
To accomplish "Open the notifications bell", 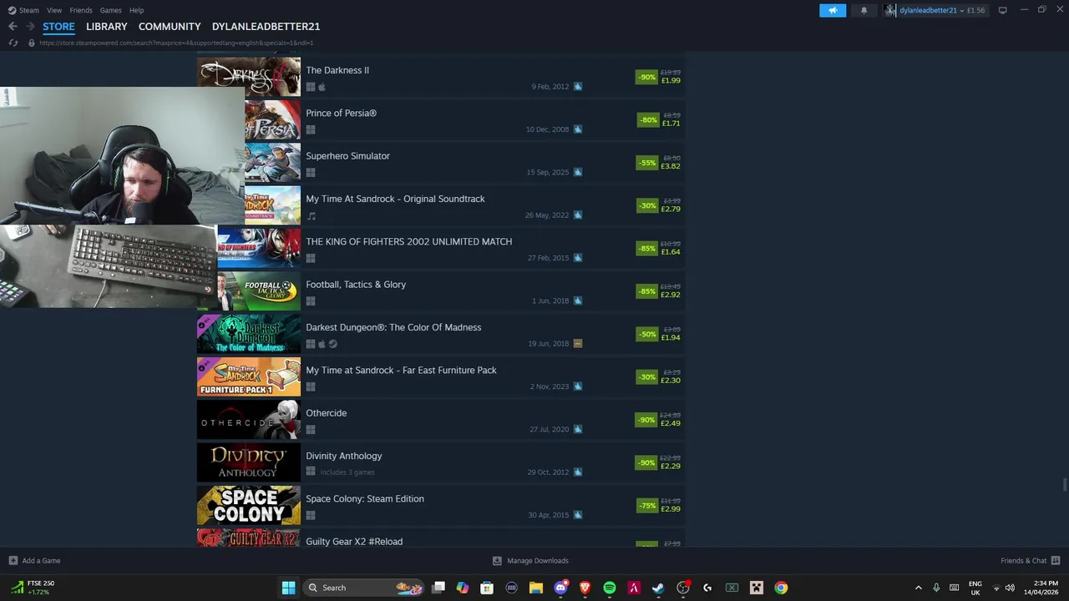I will click(x=864, y=10).
